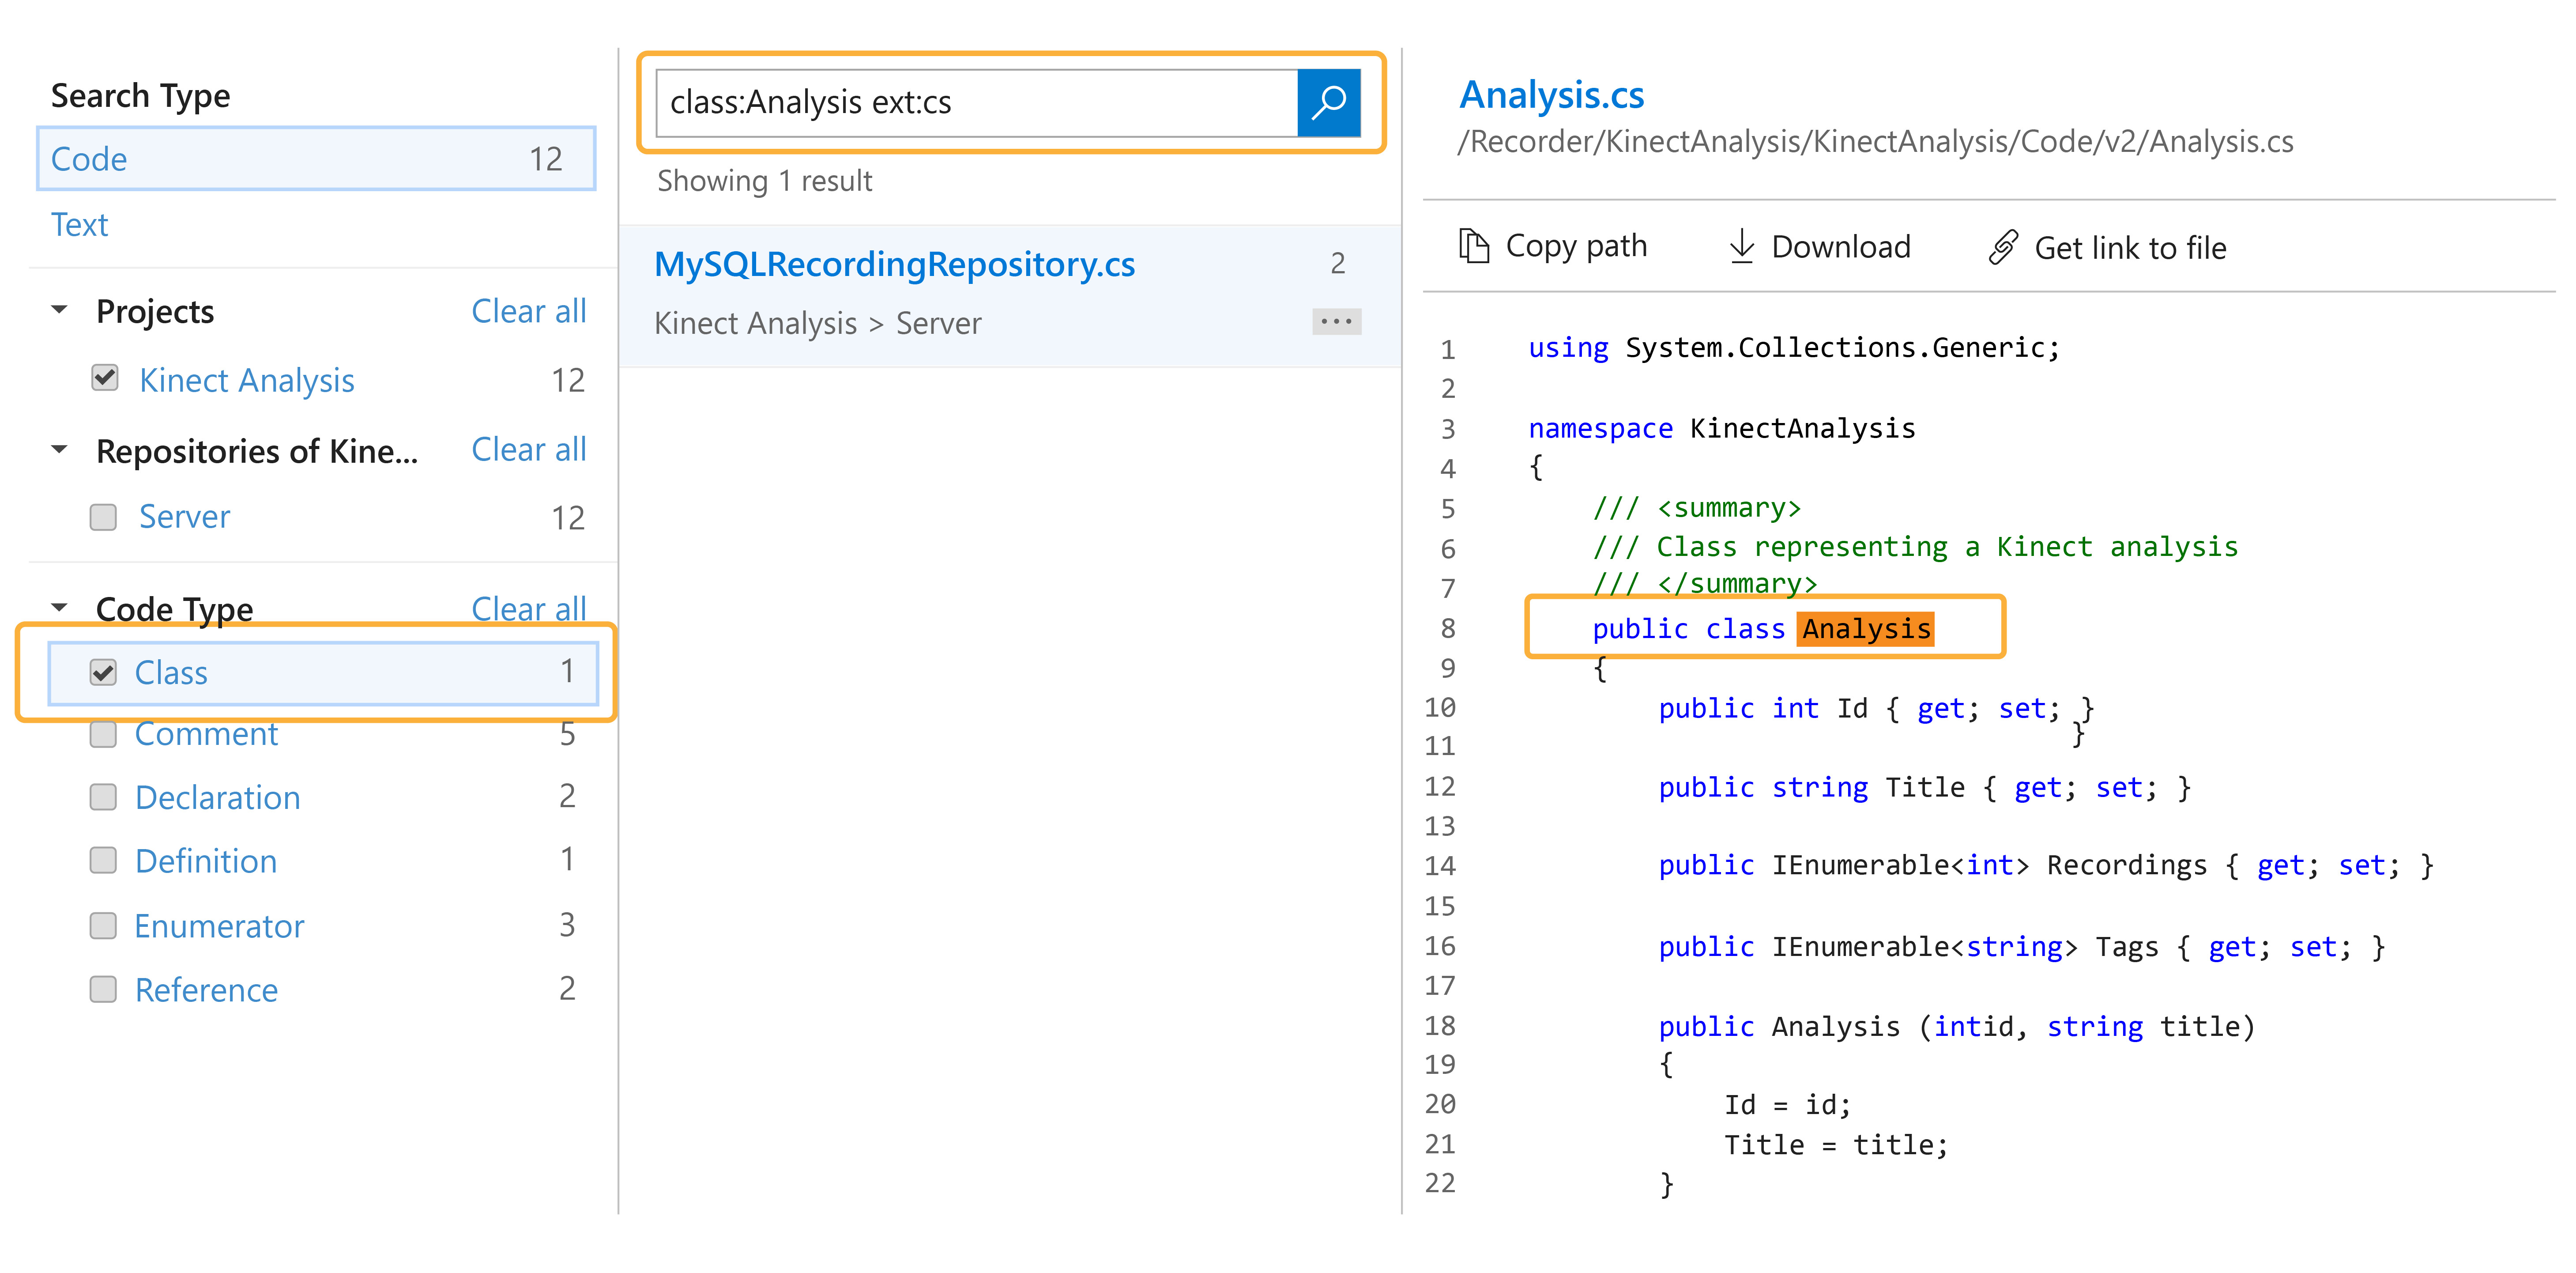Check the Reference code type box

[103, 990]
